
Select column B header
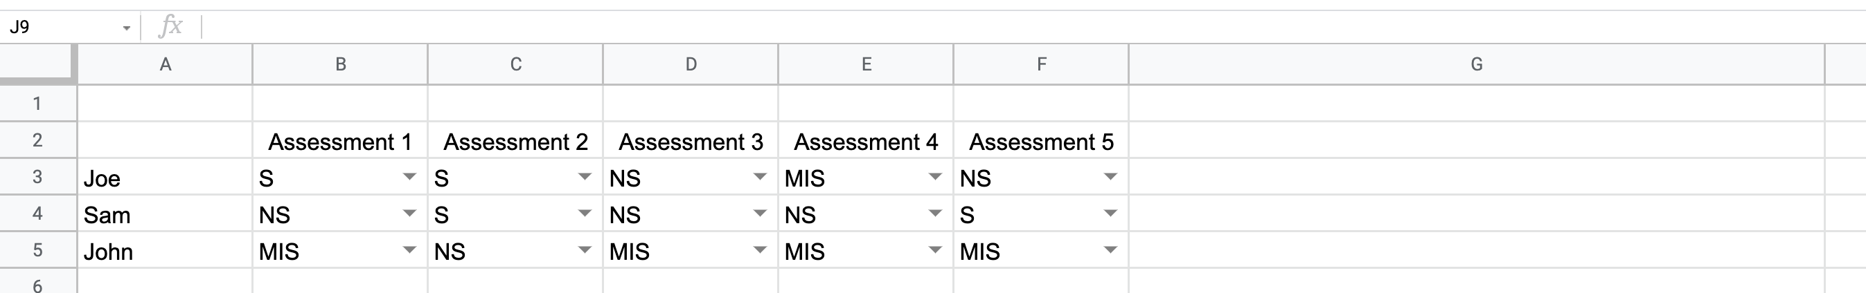point(341,64)
